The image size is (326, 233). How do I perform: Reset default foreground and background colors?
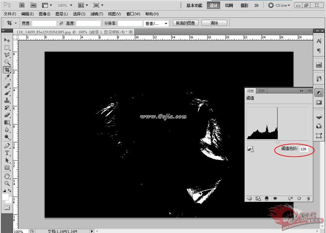tap(5, 190)
